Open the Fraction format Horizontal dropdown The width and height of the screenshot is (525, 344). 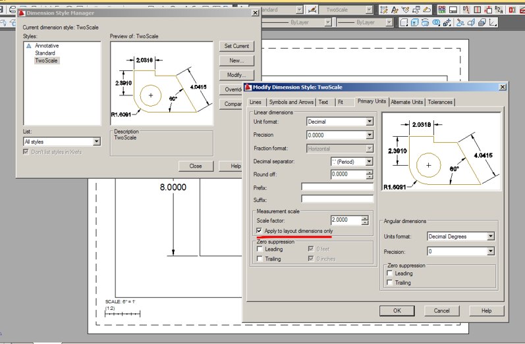click(370, 149)
